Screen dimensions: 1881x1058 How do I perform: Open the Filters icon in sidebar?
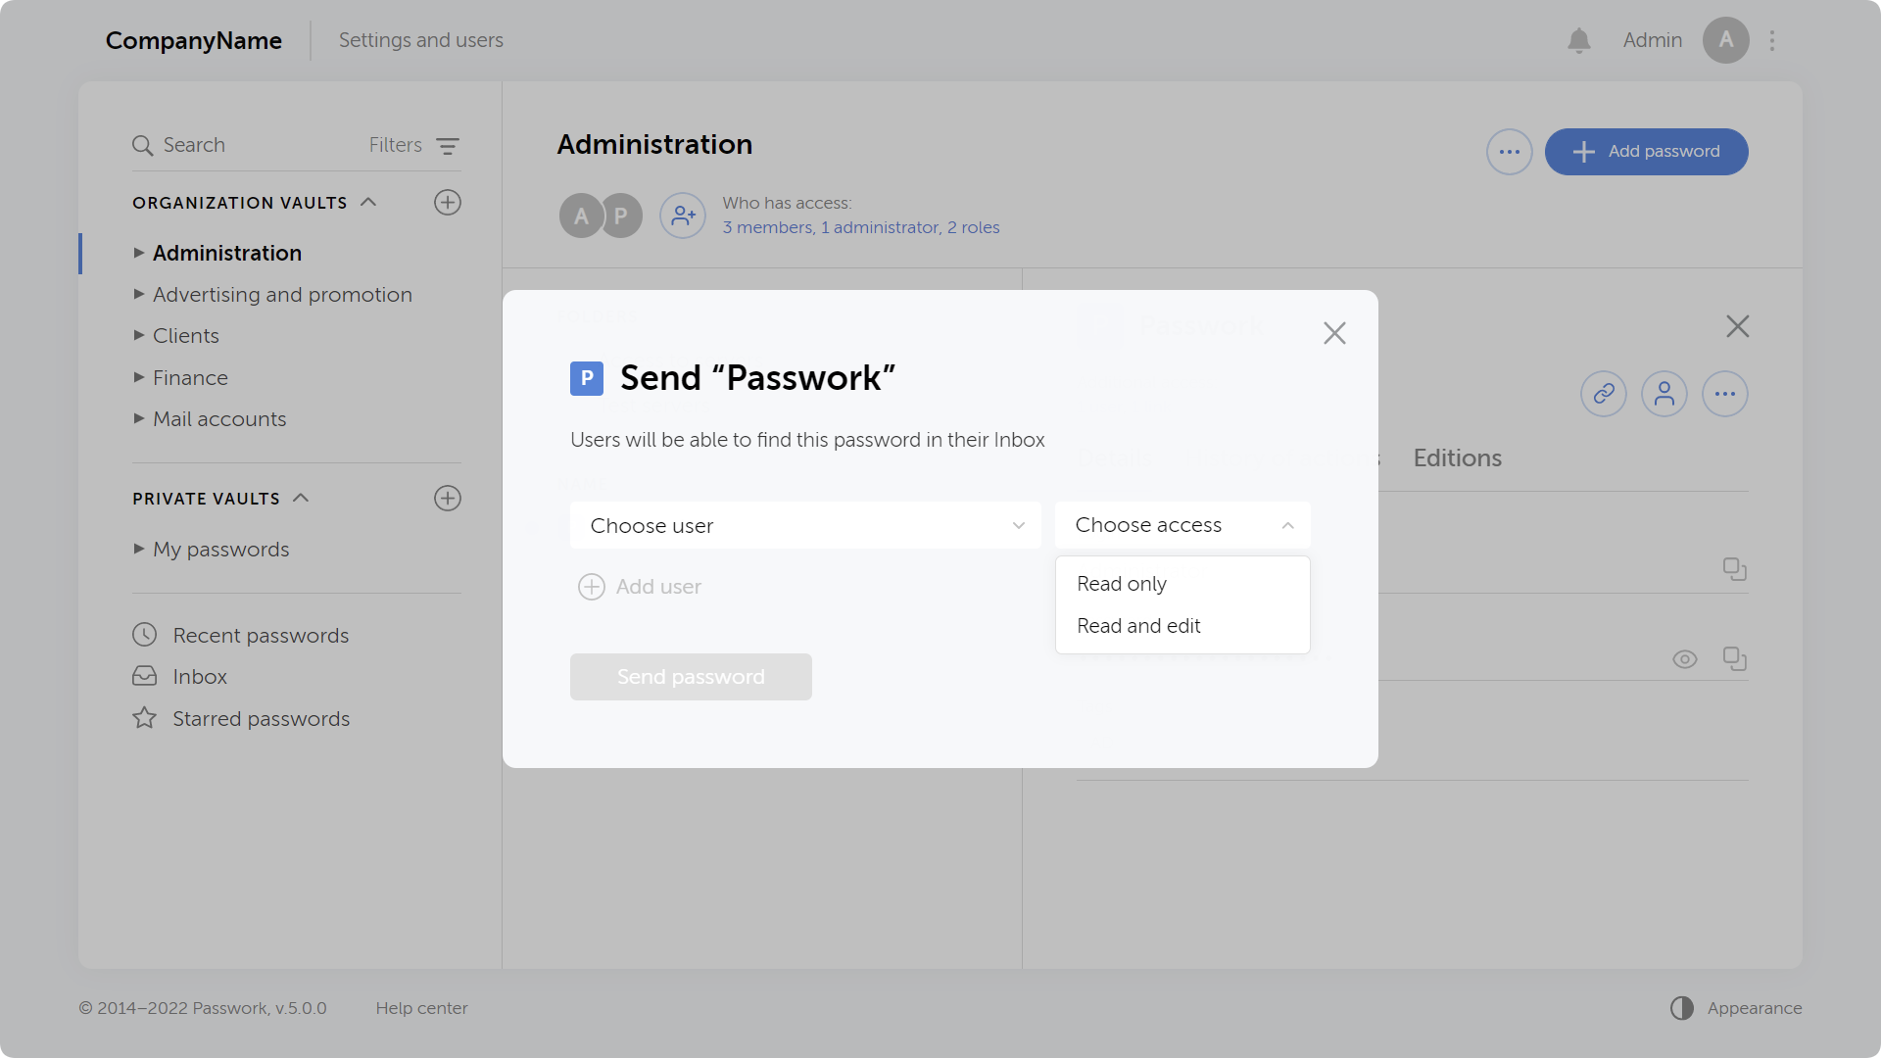[x=447, y=146]
